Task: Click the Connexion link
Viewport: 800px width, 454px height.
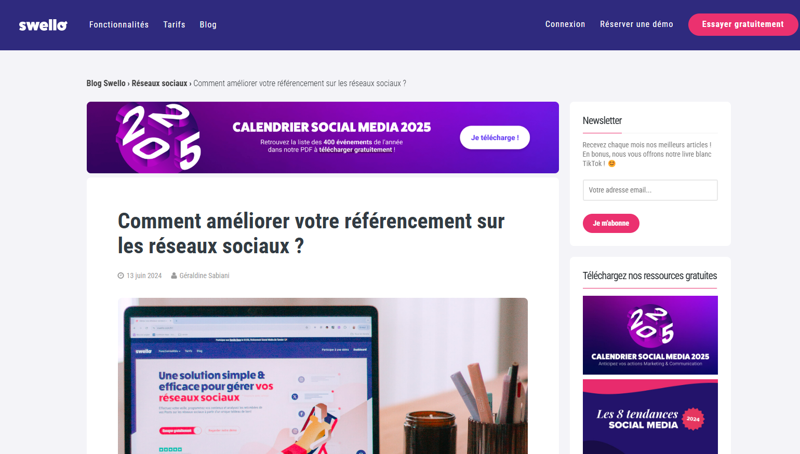Action: tap(565, 24)
